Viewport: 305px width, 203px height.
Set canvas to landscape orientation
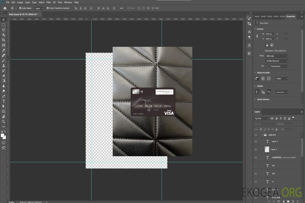tap(272, 45)
